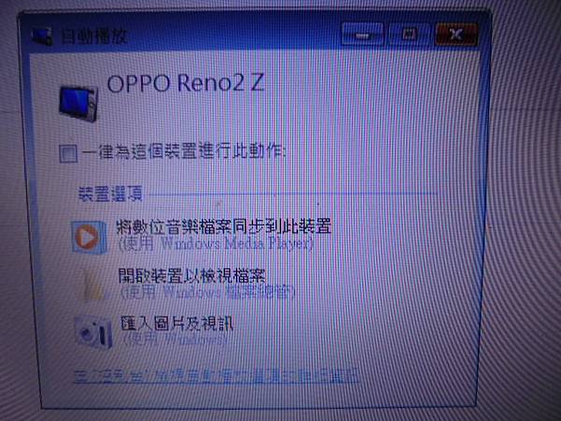Select 匯入圖片及視訊 option
Screen dimensions: 561x421
(x=177, y=324)
